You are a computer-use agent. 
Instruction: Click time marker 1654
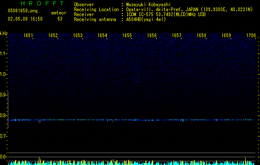[103, 35]
